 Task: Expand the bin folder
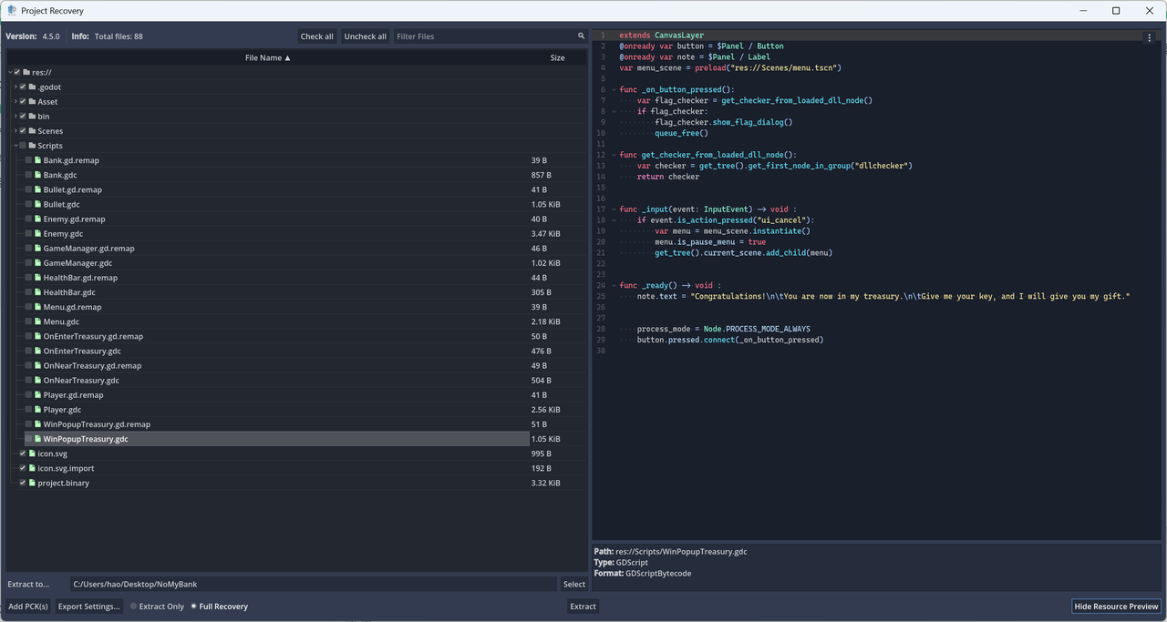15,117
